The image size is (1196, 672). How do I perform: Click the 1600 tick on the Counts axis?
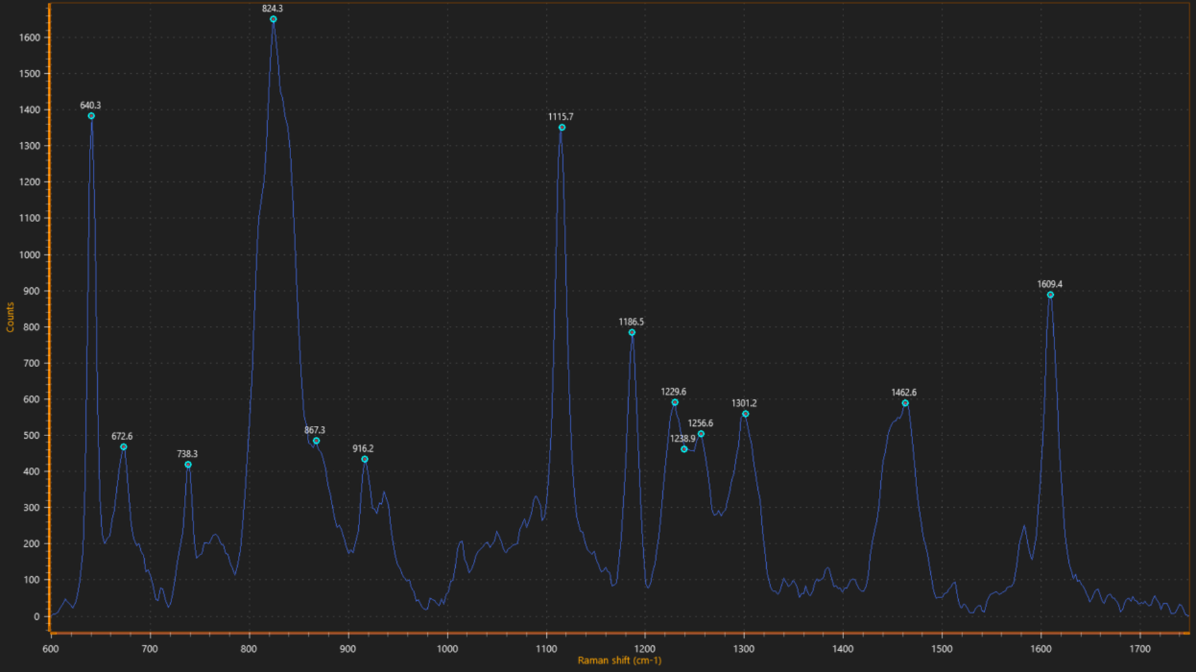click(x=30, y=38)
